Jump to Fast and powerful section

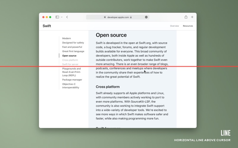click(72, 47)
